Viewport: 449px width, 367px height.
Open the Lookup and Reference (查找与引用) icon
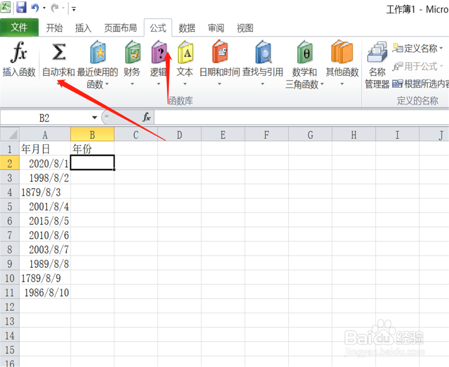[x=263, y=52]
